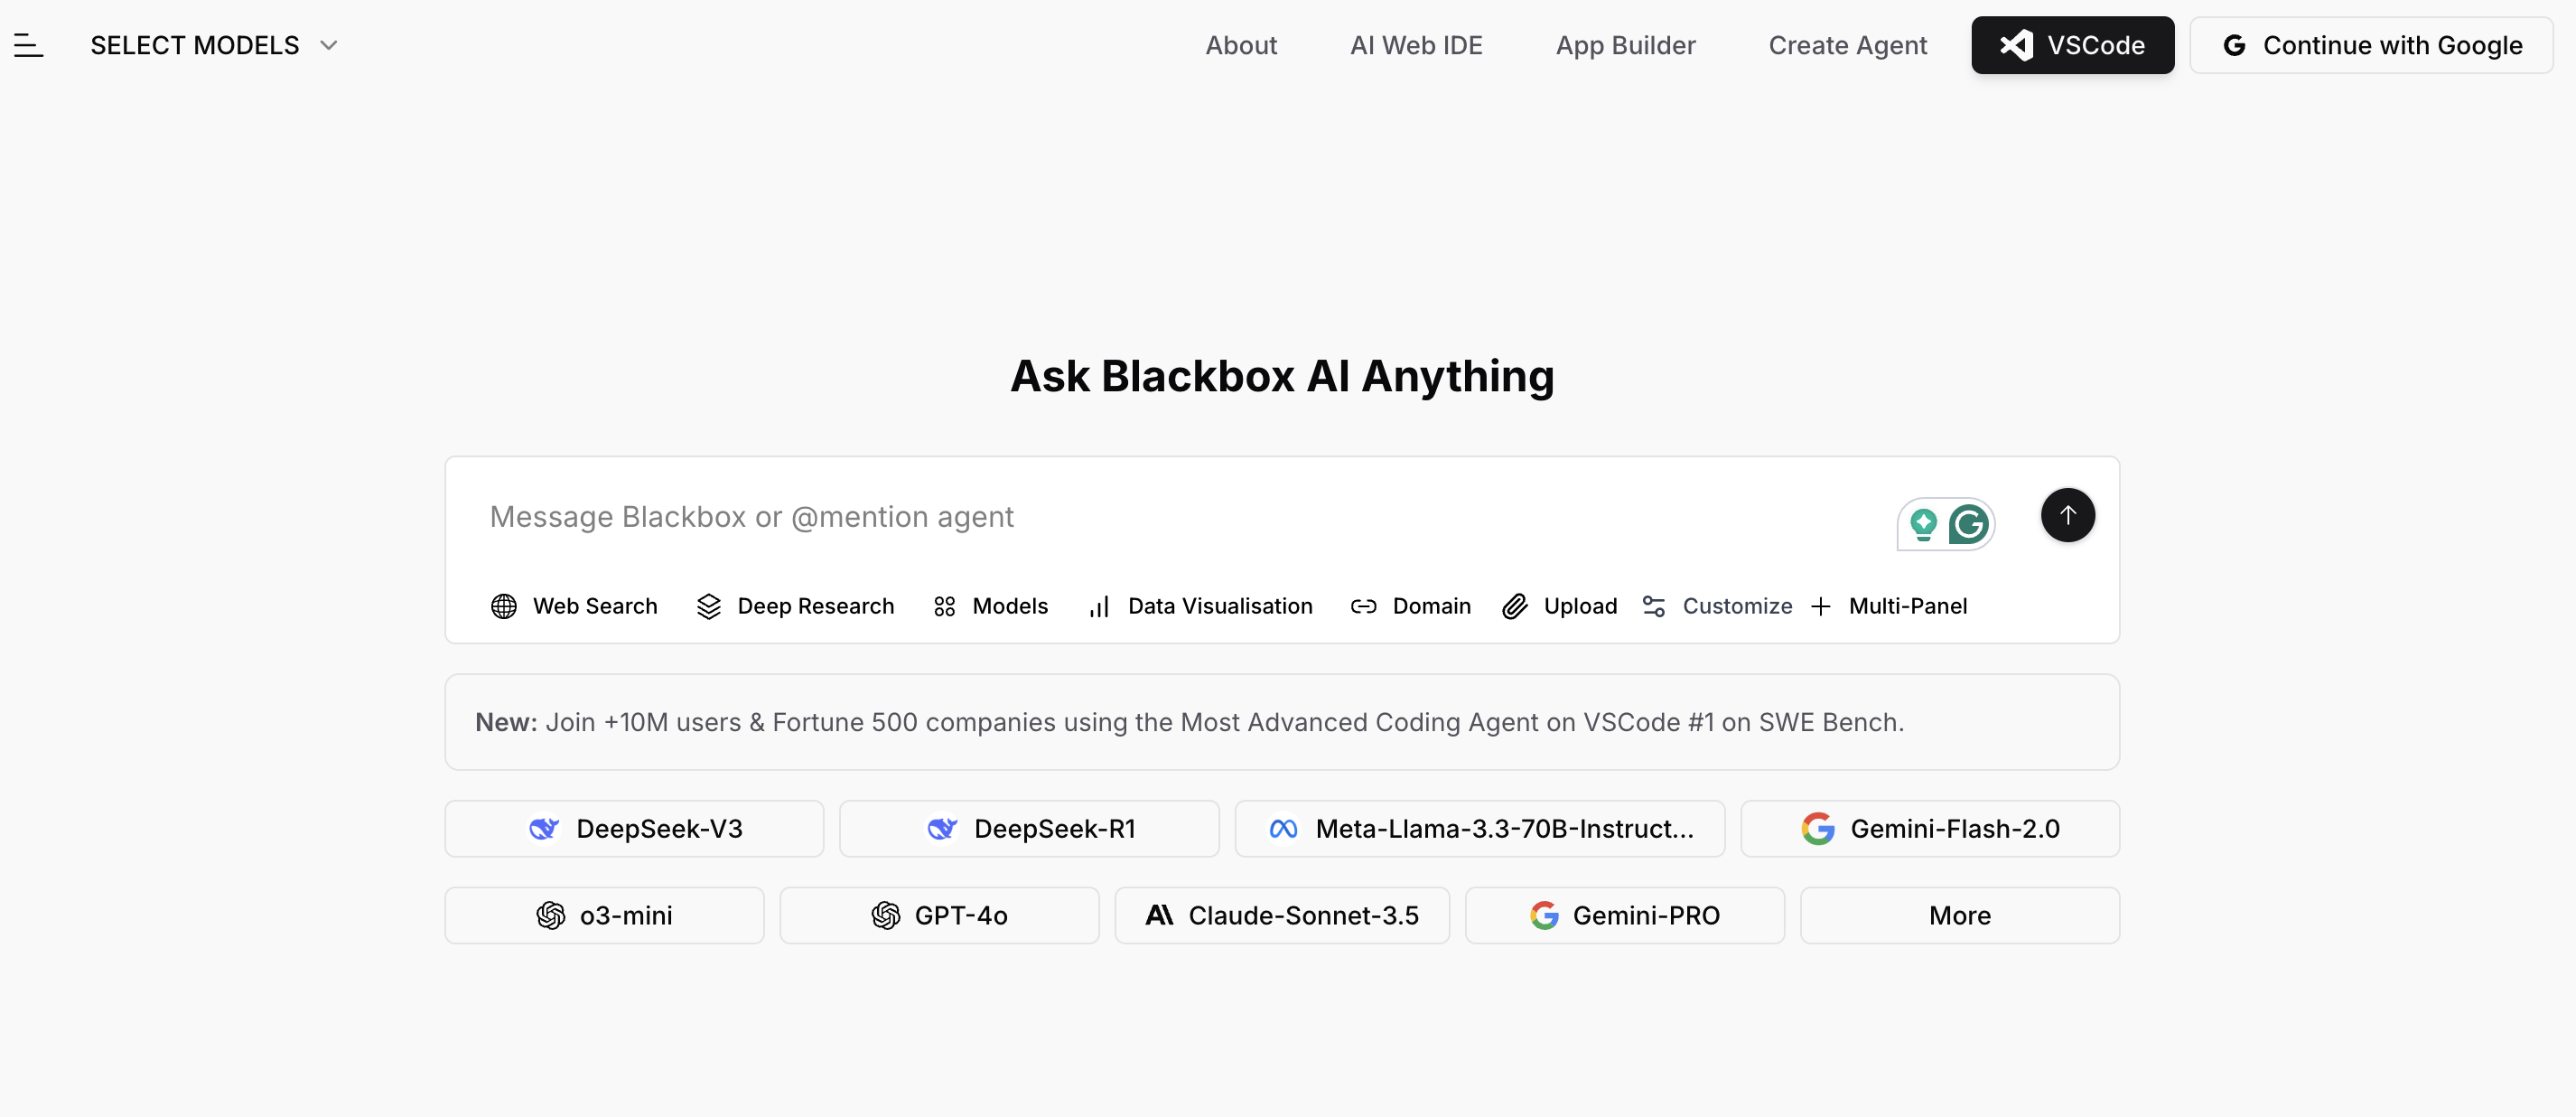Choose Meta-Llama-3.3-70B-Instruct model
This screenshot has height=1117, width=2576.
(x=1480, y=829)
